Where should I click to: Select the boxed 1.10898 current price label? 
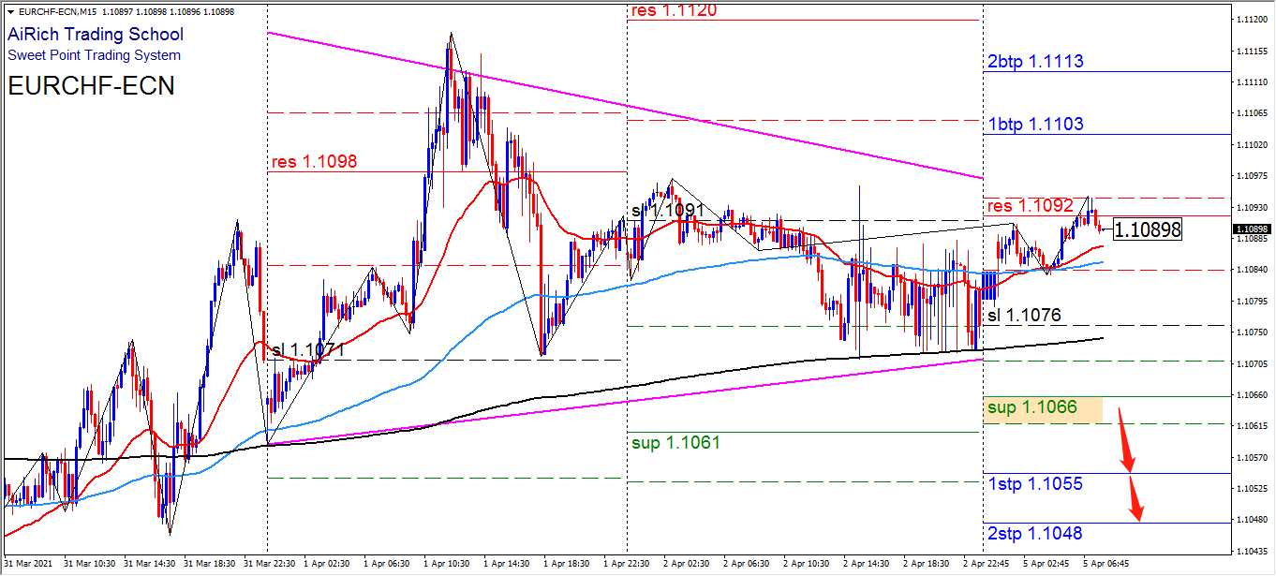[x=1147, y=229]
